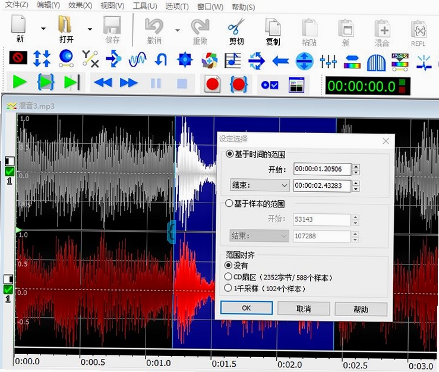Image resolution: width=439 pixels, height=372 pixels.
Task: Open dropdown arrow beside 打开 icon
Action: tap(90, 29)
